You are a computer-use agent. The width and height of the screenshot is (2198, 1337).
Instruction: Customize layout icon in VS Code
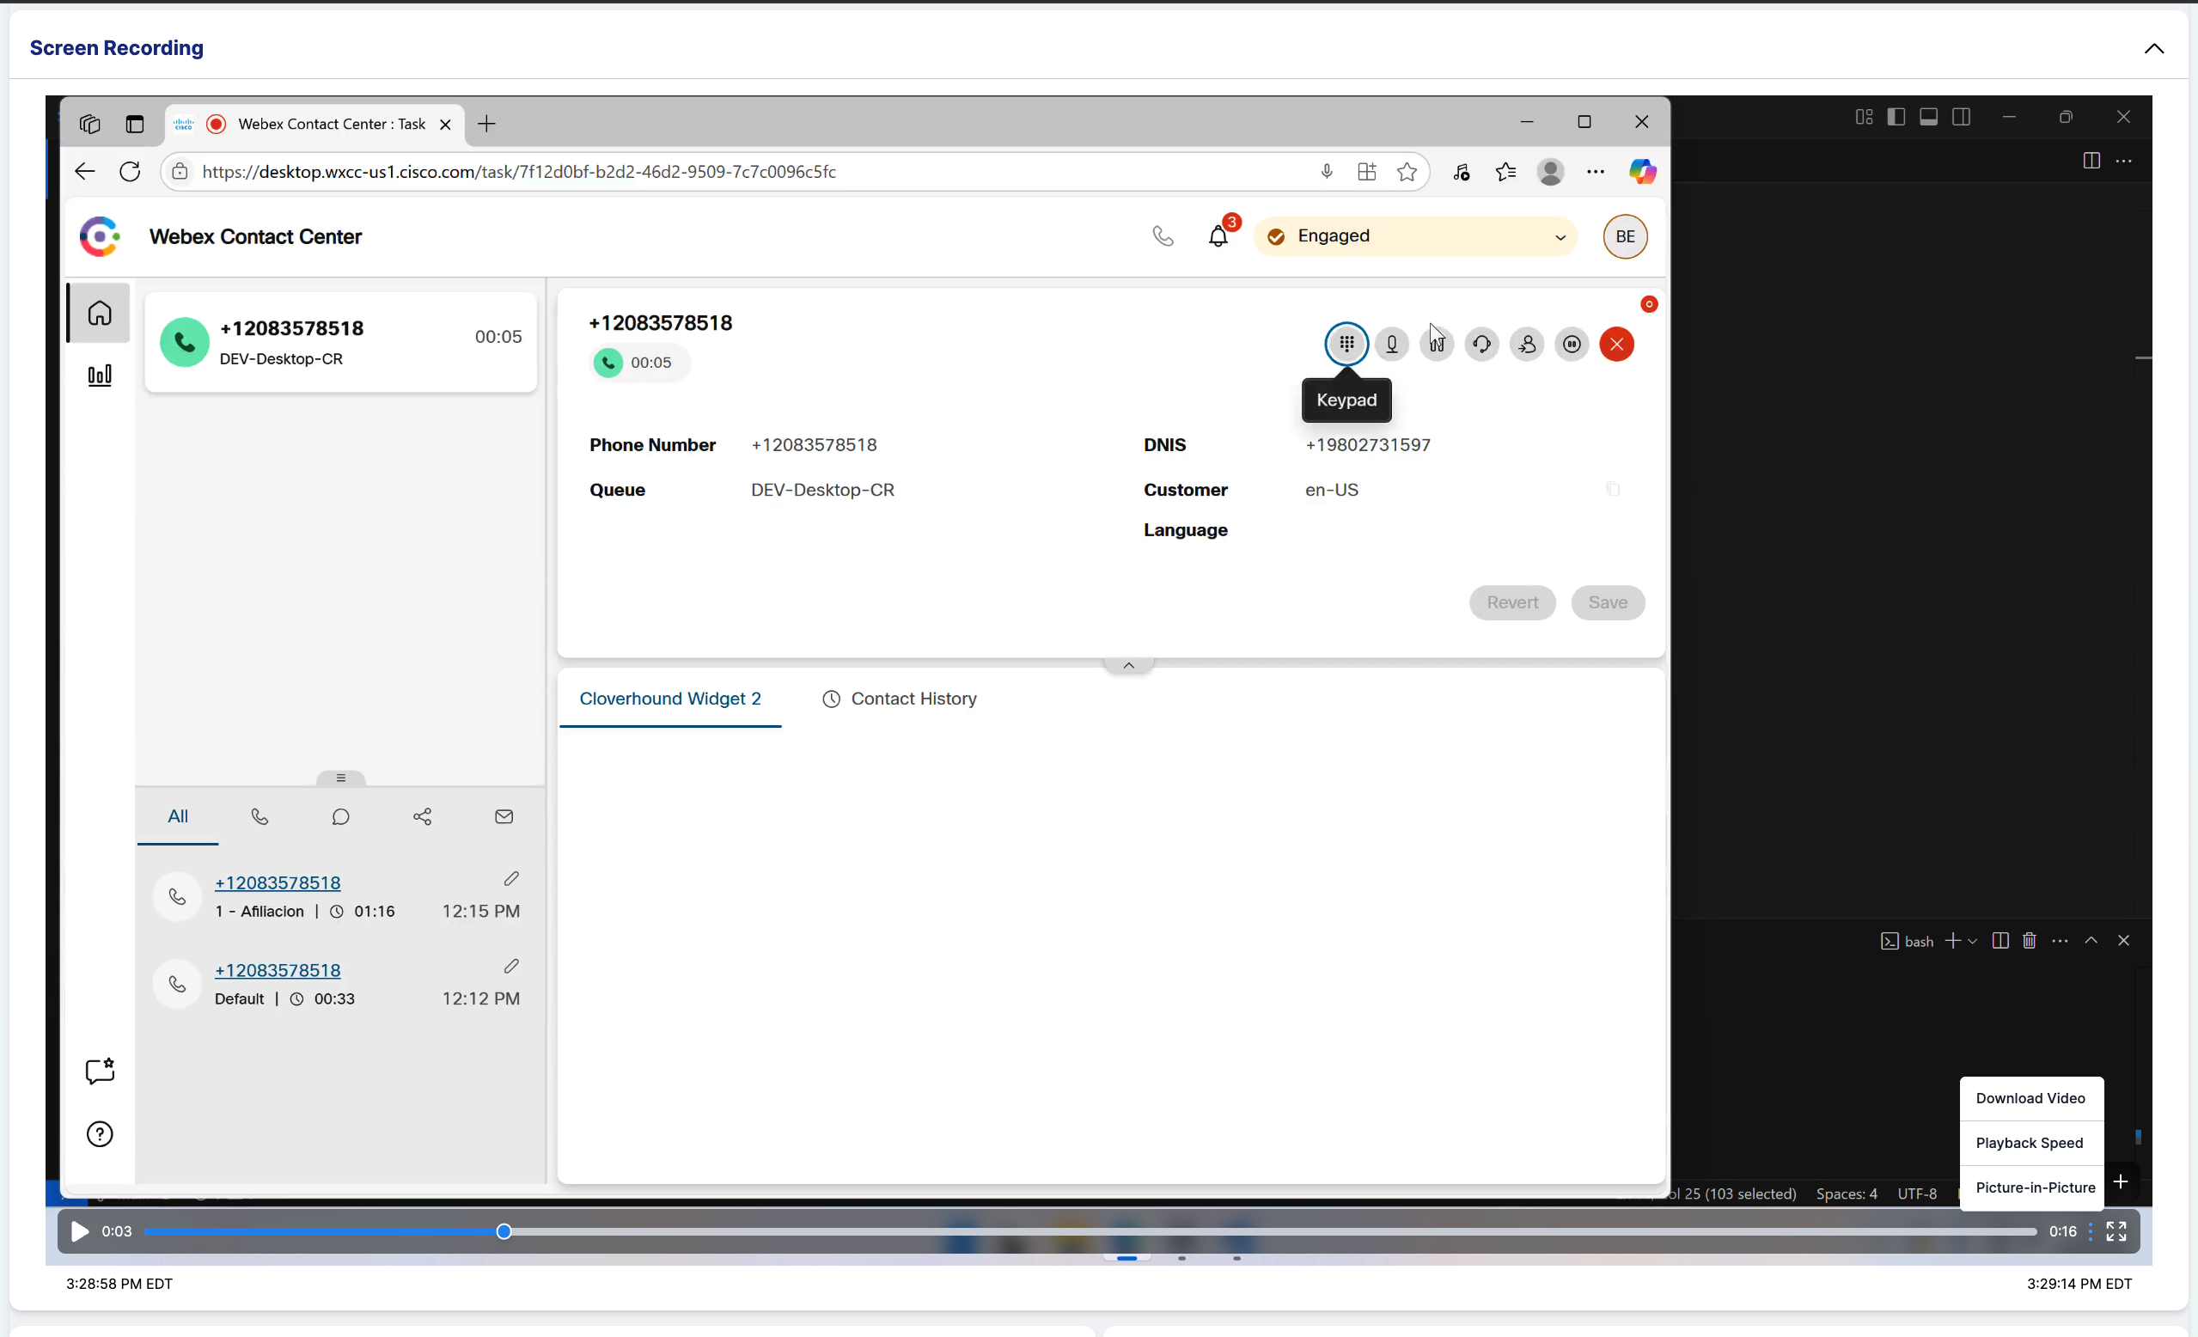click(1864, 117)
